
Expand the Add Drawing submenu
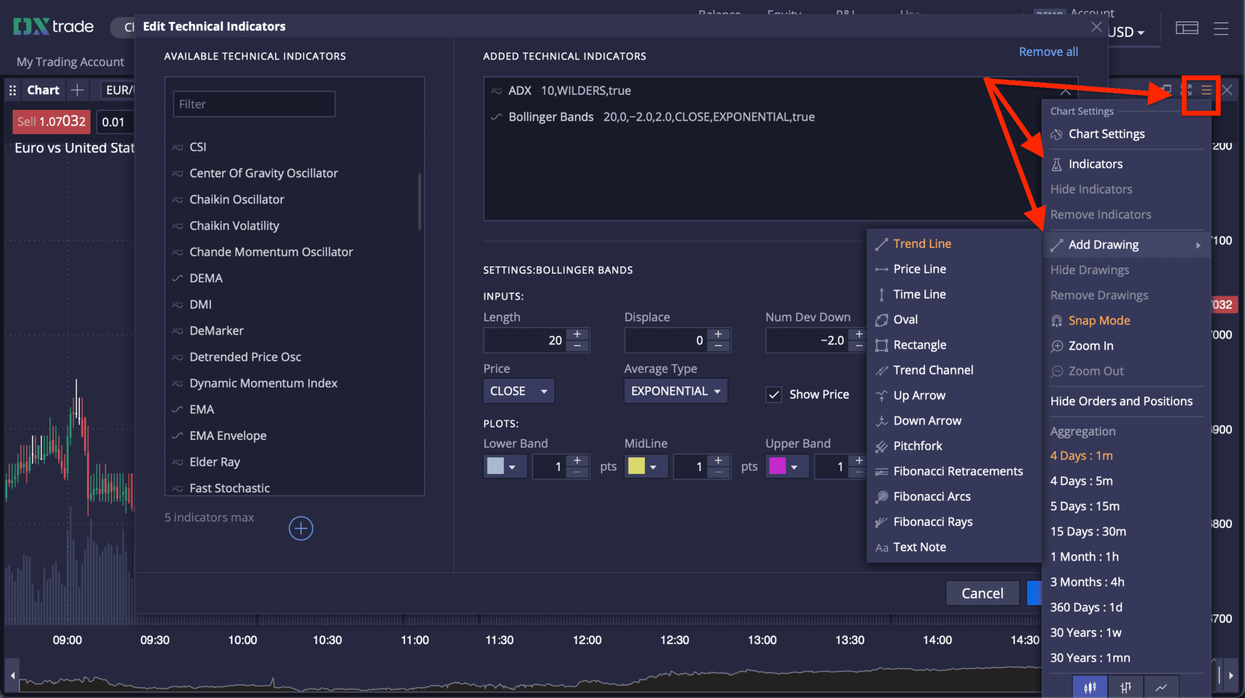point(1103,244)
